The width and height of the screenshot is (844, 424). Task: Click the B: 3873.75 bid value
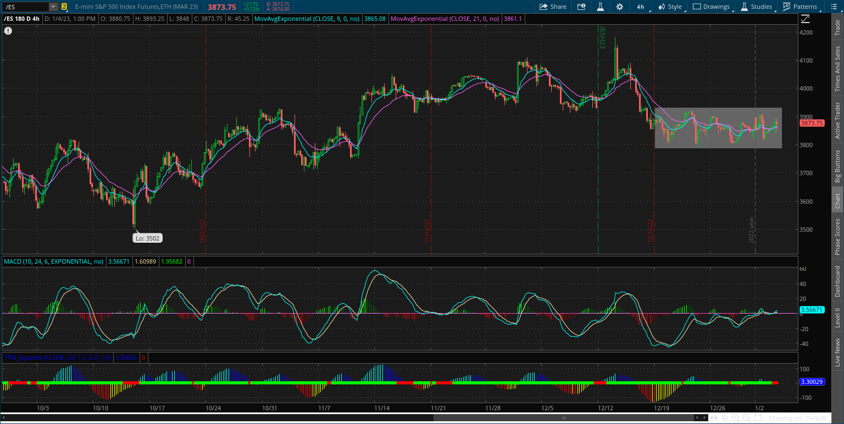pos(277,4)
